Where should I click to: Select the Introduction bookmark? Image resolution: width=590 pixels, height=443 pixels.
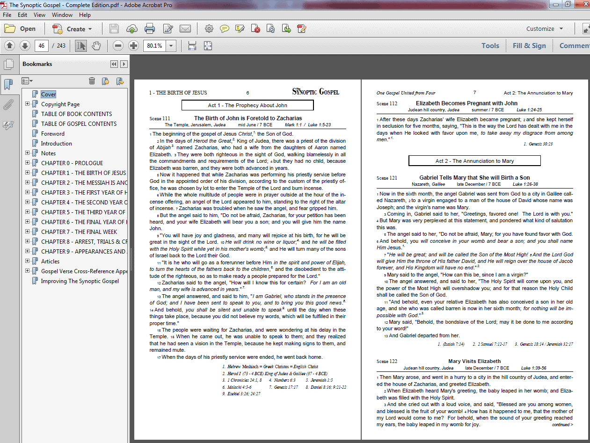[x=56, y=144]
